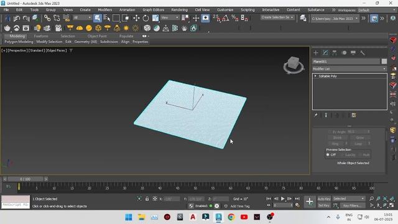Activate the Select and Move tool
The width and height of the screenshot is (398, 224).
pyautogui.click(x=136, y=18)
